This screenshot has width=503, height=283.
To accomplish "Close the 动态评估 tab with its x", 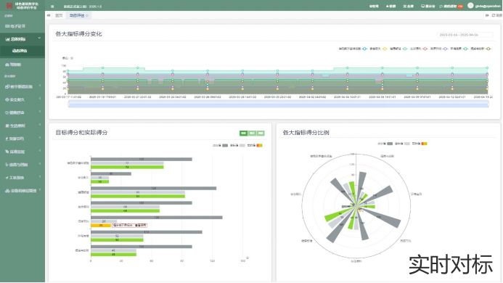I will pyautogui.click(x=87, y=15).
